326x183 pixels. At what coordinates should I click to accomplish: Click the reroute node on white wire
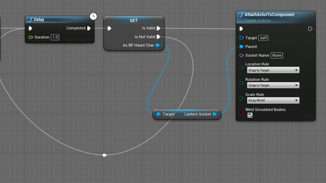104,155
